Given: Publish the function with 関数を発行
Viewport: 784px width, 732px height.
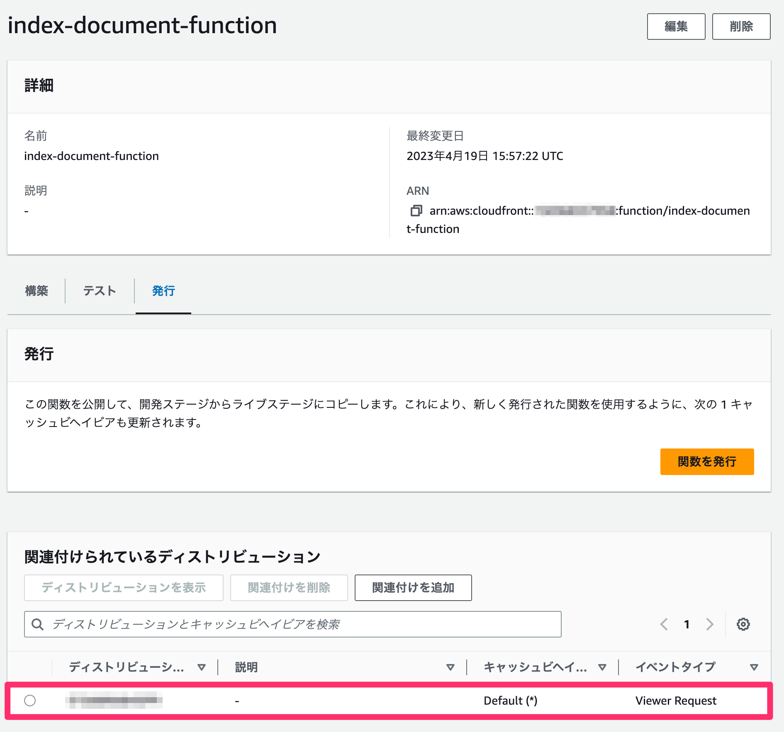Looking at the screenshot, I should [707, 462].
